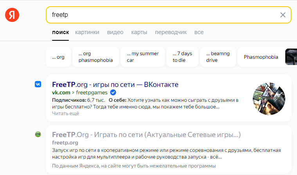
Task: Select the "... org phasmophobia" suggestion chip
Action: coord(96,57)
